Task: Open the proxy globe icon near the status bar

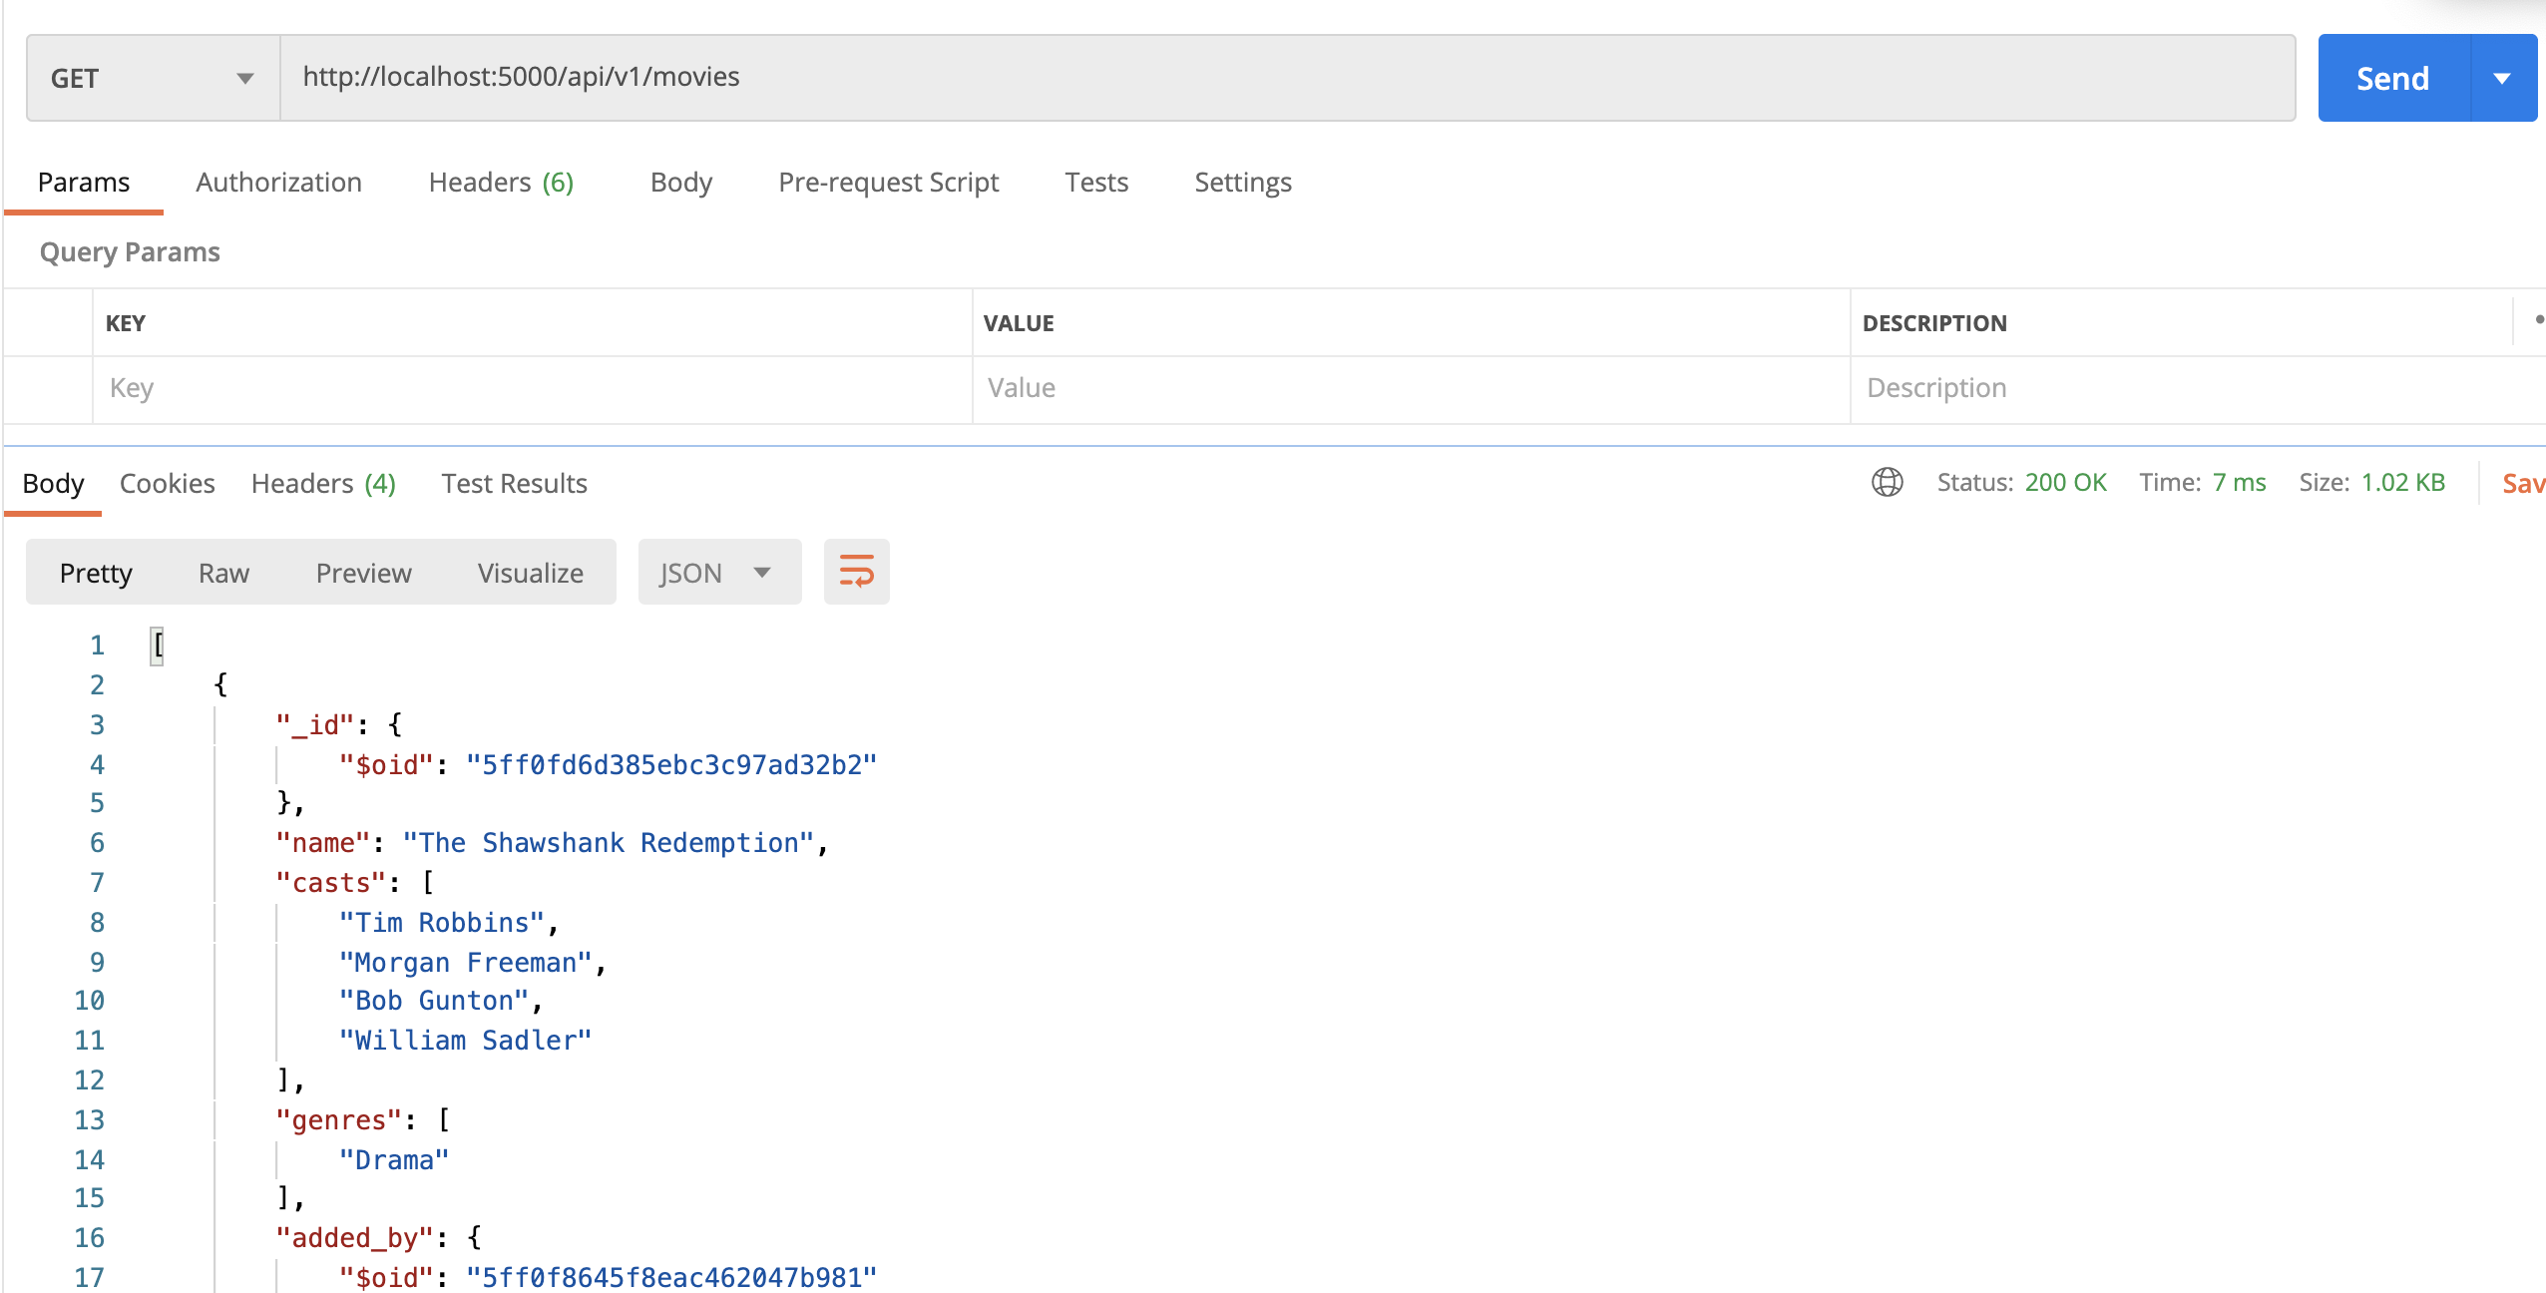Action: point(1887,483)
